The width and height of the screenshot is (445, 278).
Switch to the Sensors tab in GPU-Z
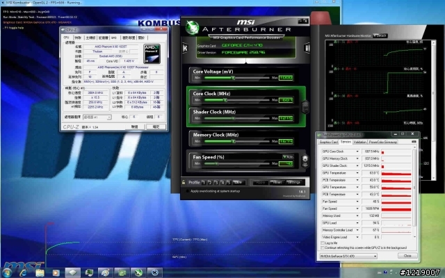pyautogui.click(x=346, y=142)
